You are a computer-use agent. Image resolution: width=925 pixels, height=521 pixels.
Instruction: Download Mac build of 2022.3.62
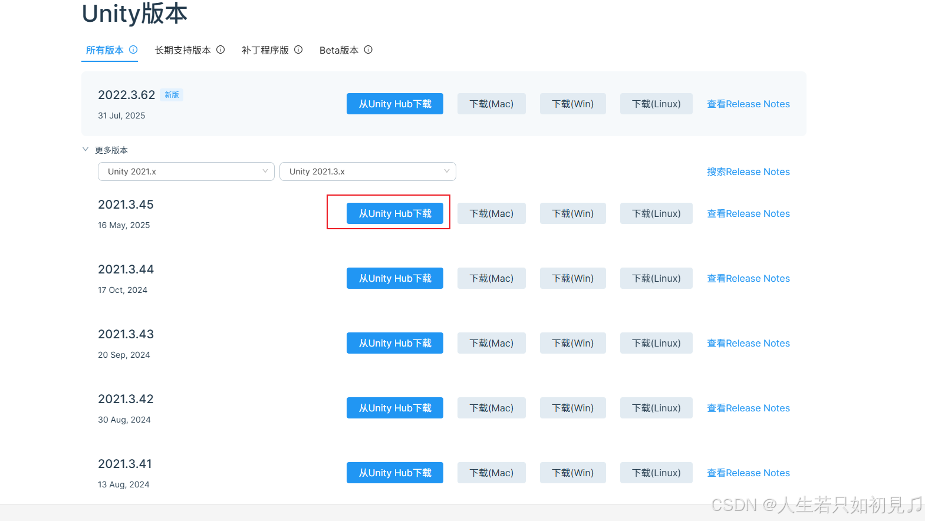(x=492, y=104)
